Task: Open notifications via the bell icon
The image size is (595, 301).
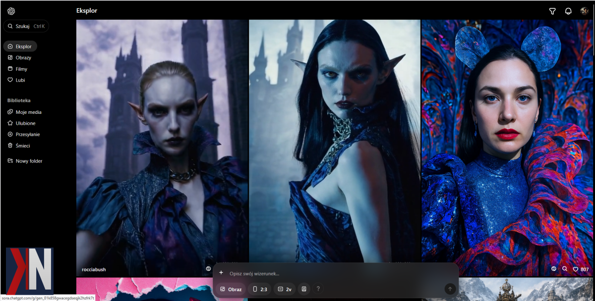Action: click(568, 11)
